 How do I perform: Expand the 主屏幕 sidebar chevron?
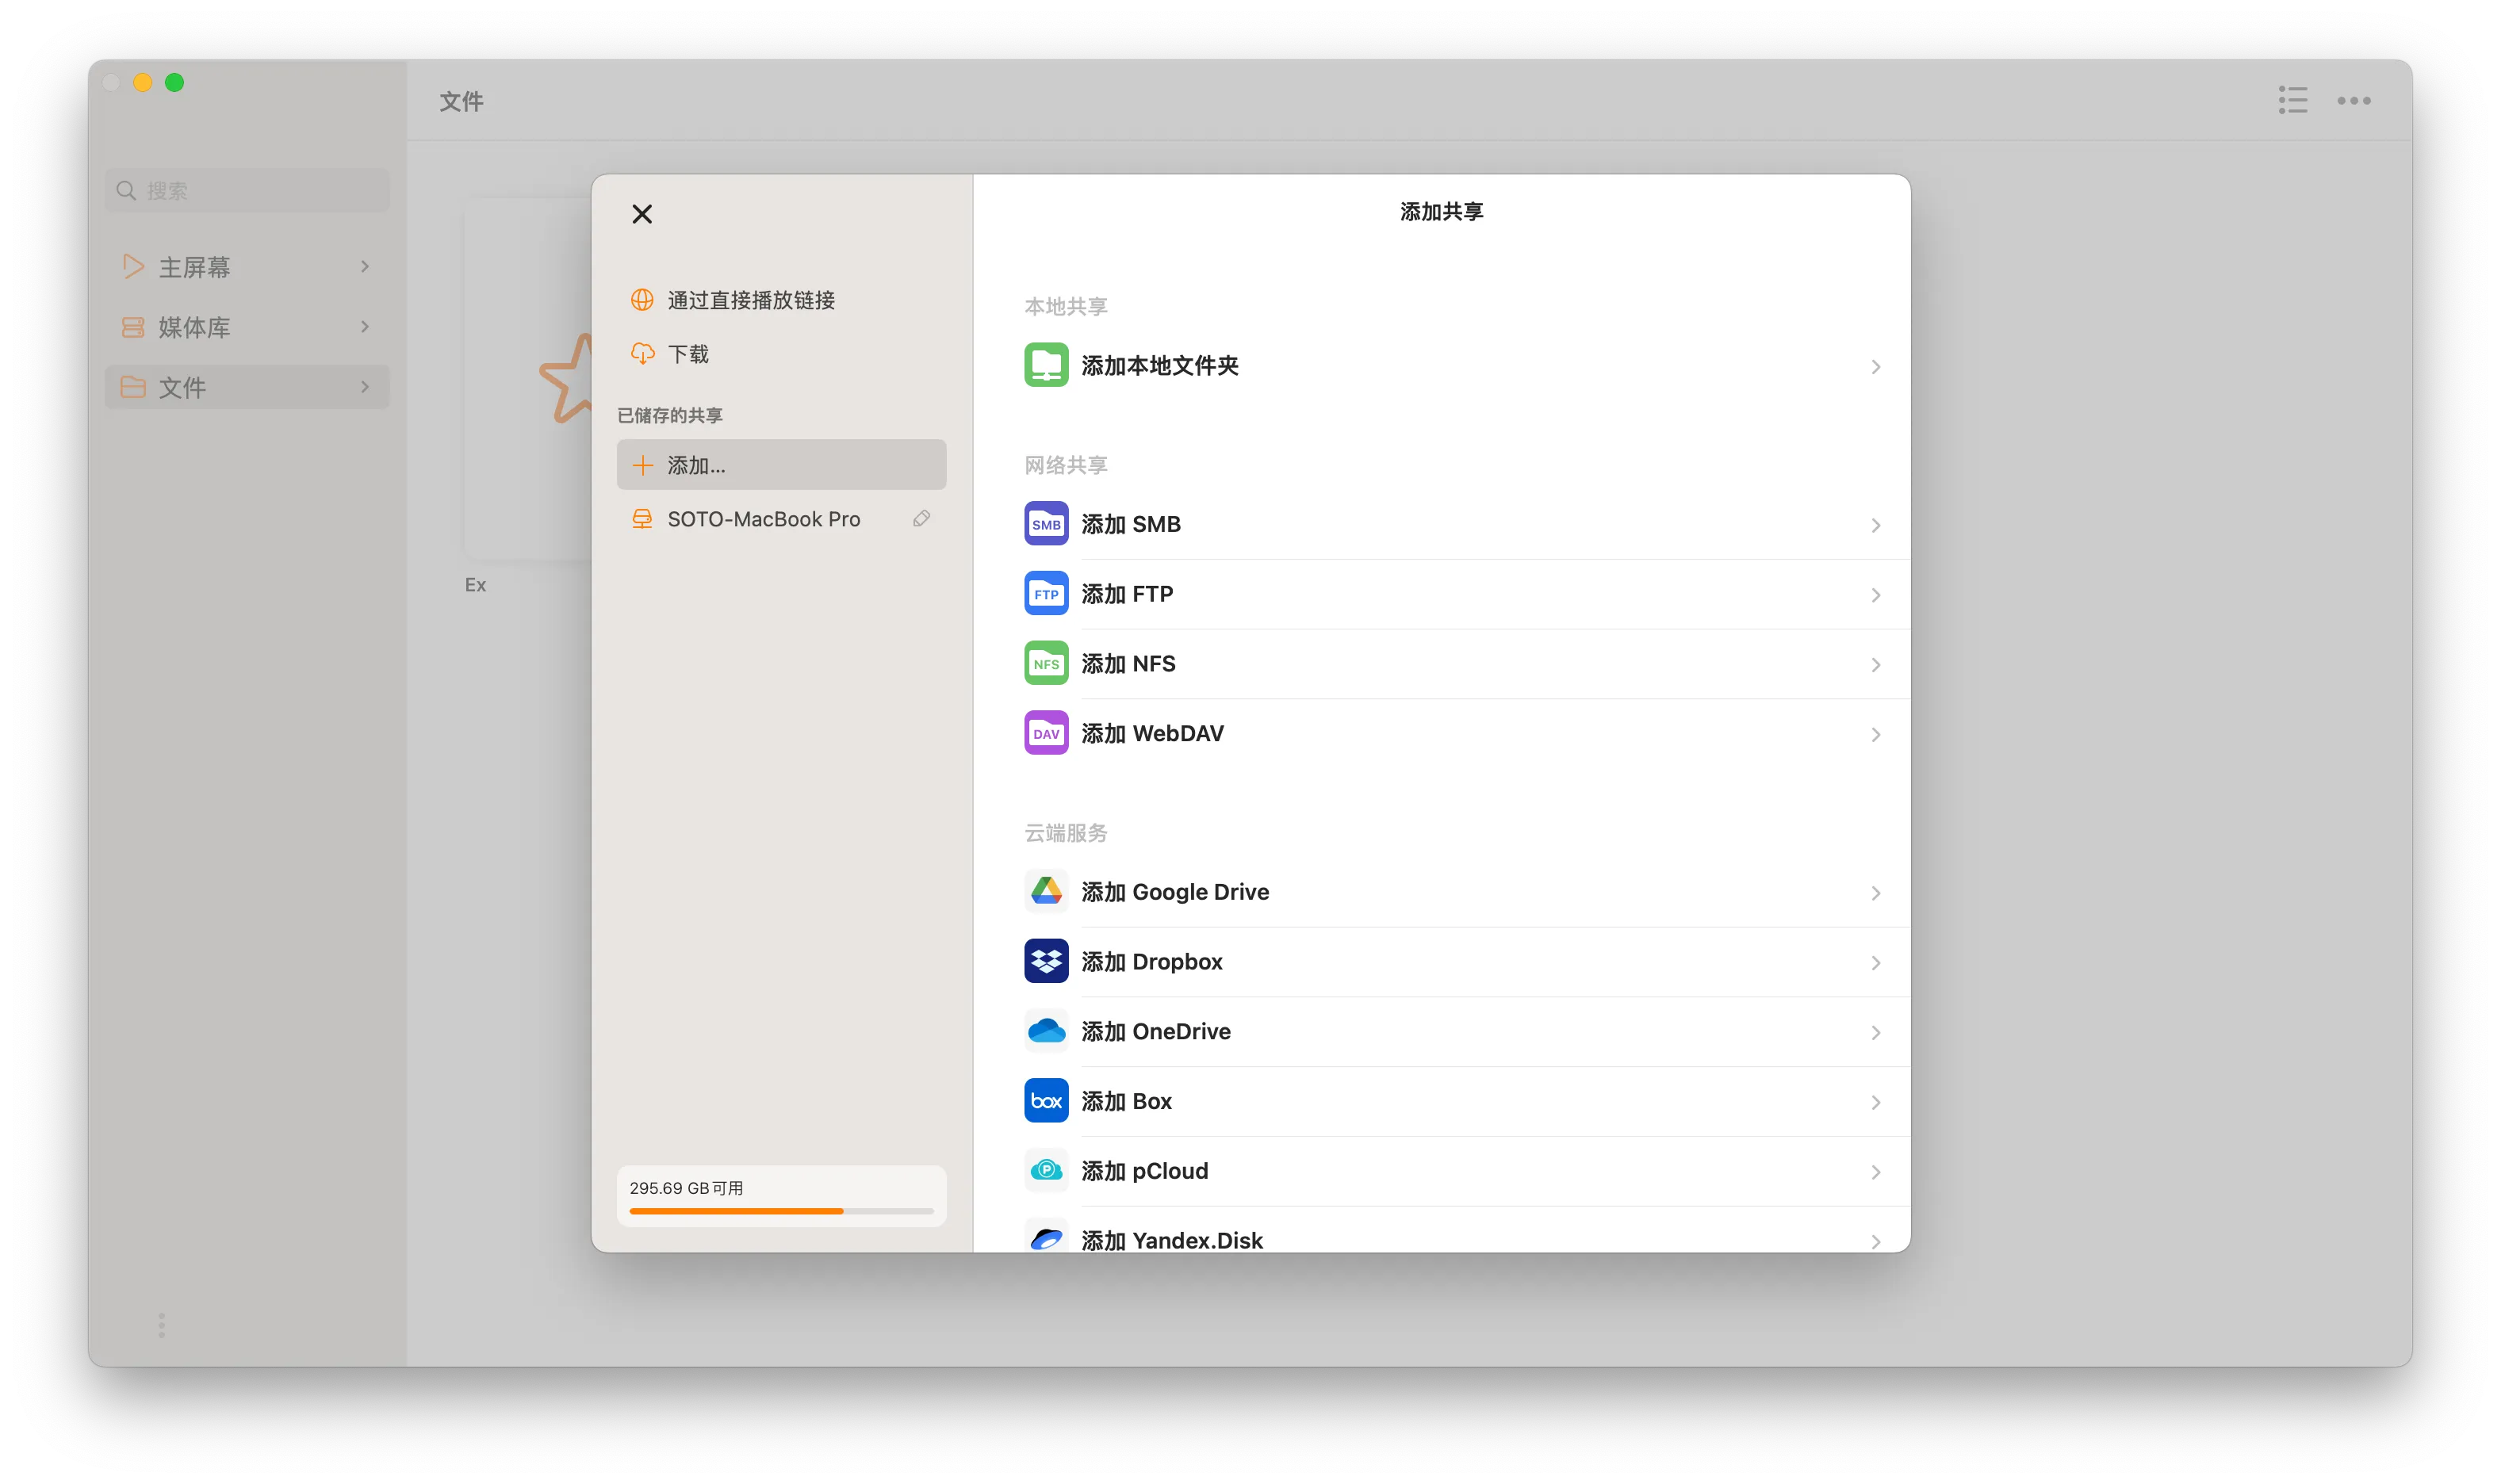click(x=365, y=266)
